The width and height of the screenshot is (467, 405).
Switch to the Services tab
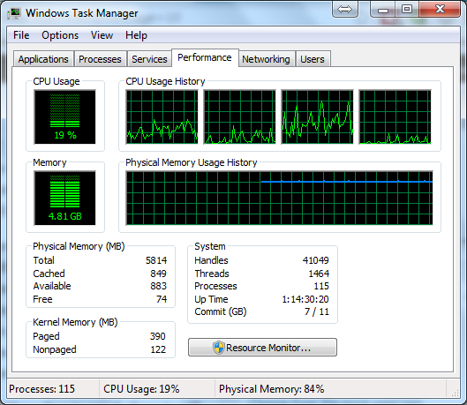pyautogui.click(x=149, y=59)
